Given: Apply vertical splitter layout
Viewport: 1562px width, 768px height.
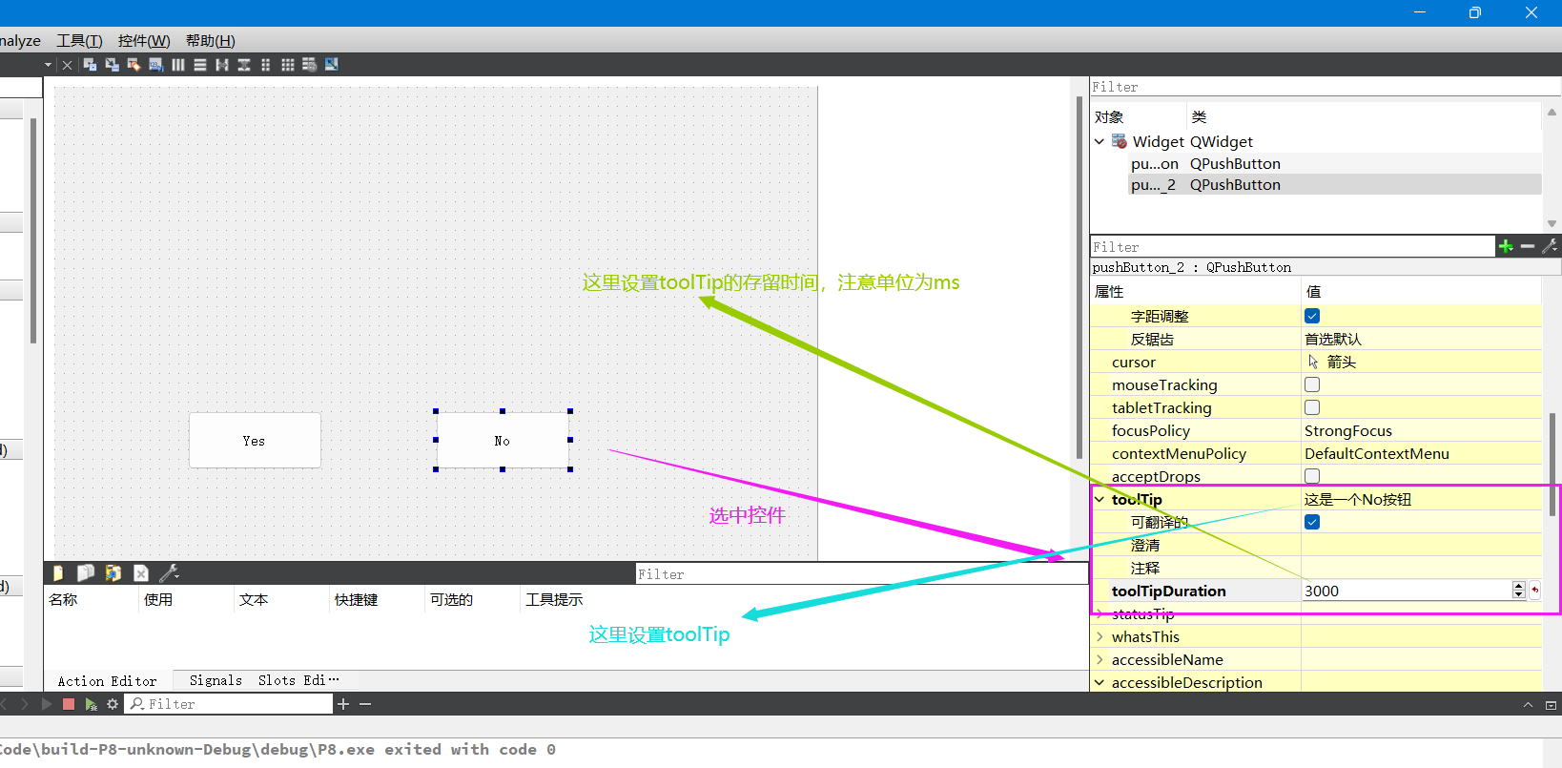Looking at the screenshot, I should tap(244, 65).
